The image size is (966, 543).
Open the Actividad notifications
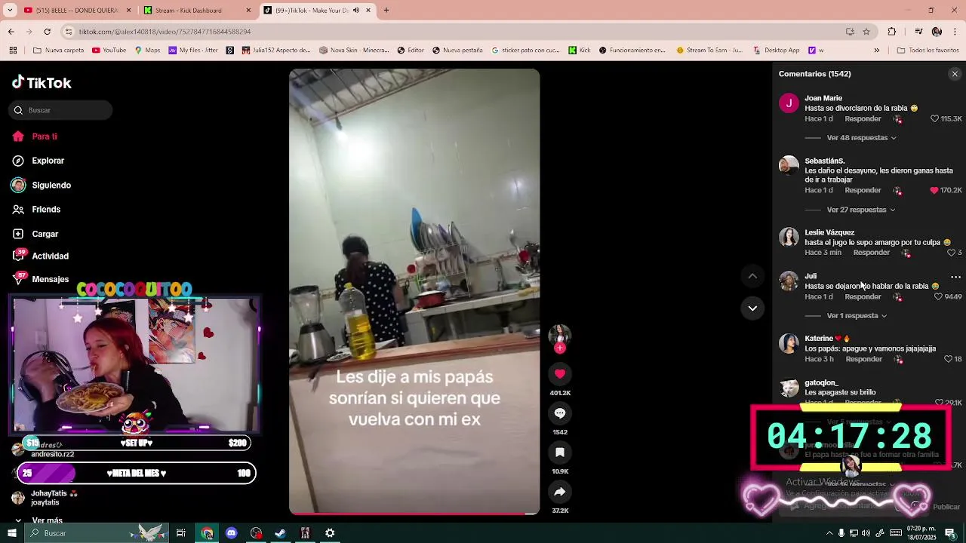(40, 256)
